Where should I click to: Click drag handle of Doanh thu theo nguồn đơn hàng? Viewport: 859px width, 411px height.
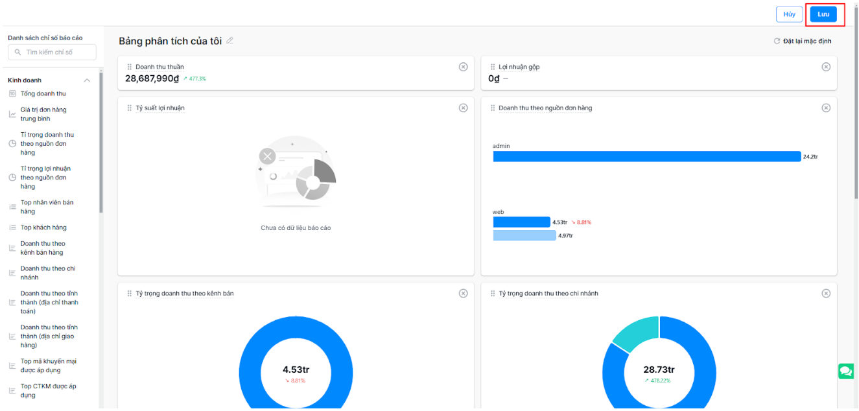coord(493,108)
